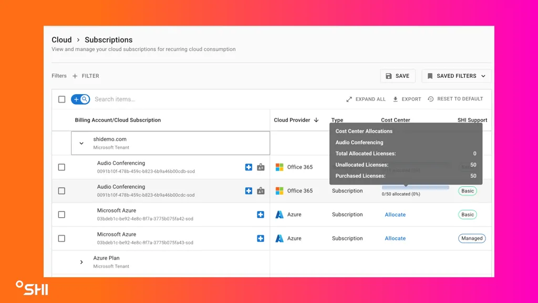
Task: Click the ID badge icon on Audio Conferencing cdb-sod row
Action: pos(261,167)
